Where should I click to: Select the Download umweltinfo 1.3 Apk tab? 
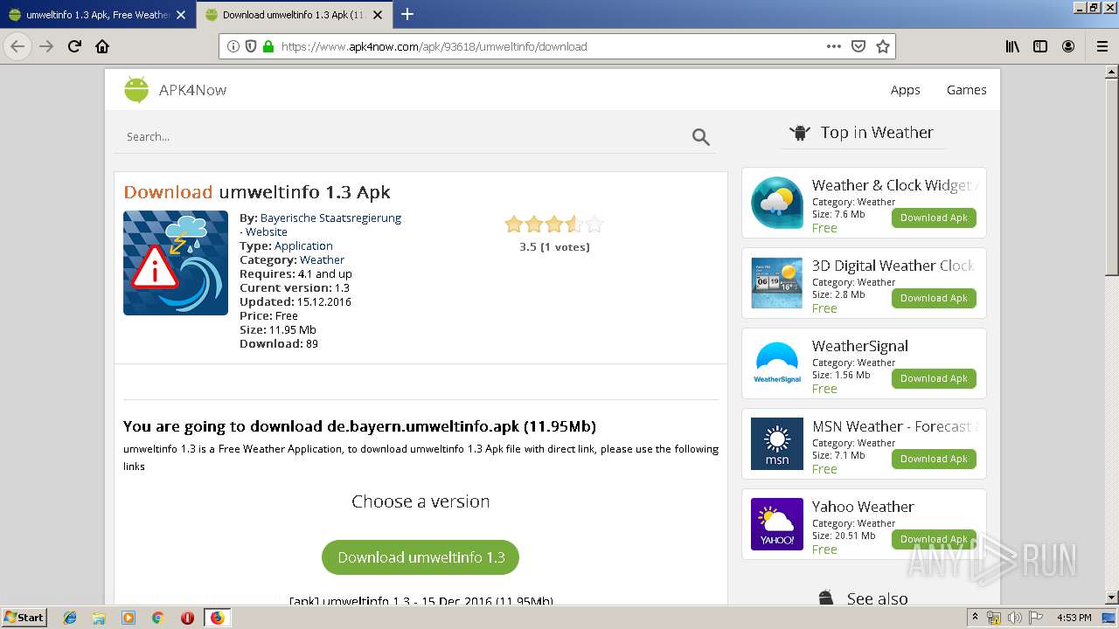click(295, 15)
